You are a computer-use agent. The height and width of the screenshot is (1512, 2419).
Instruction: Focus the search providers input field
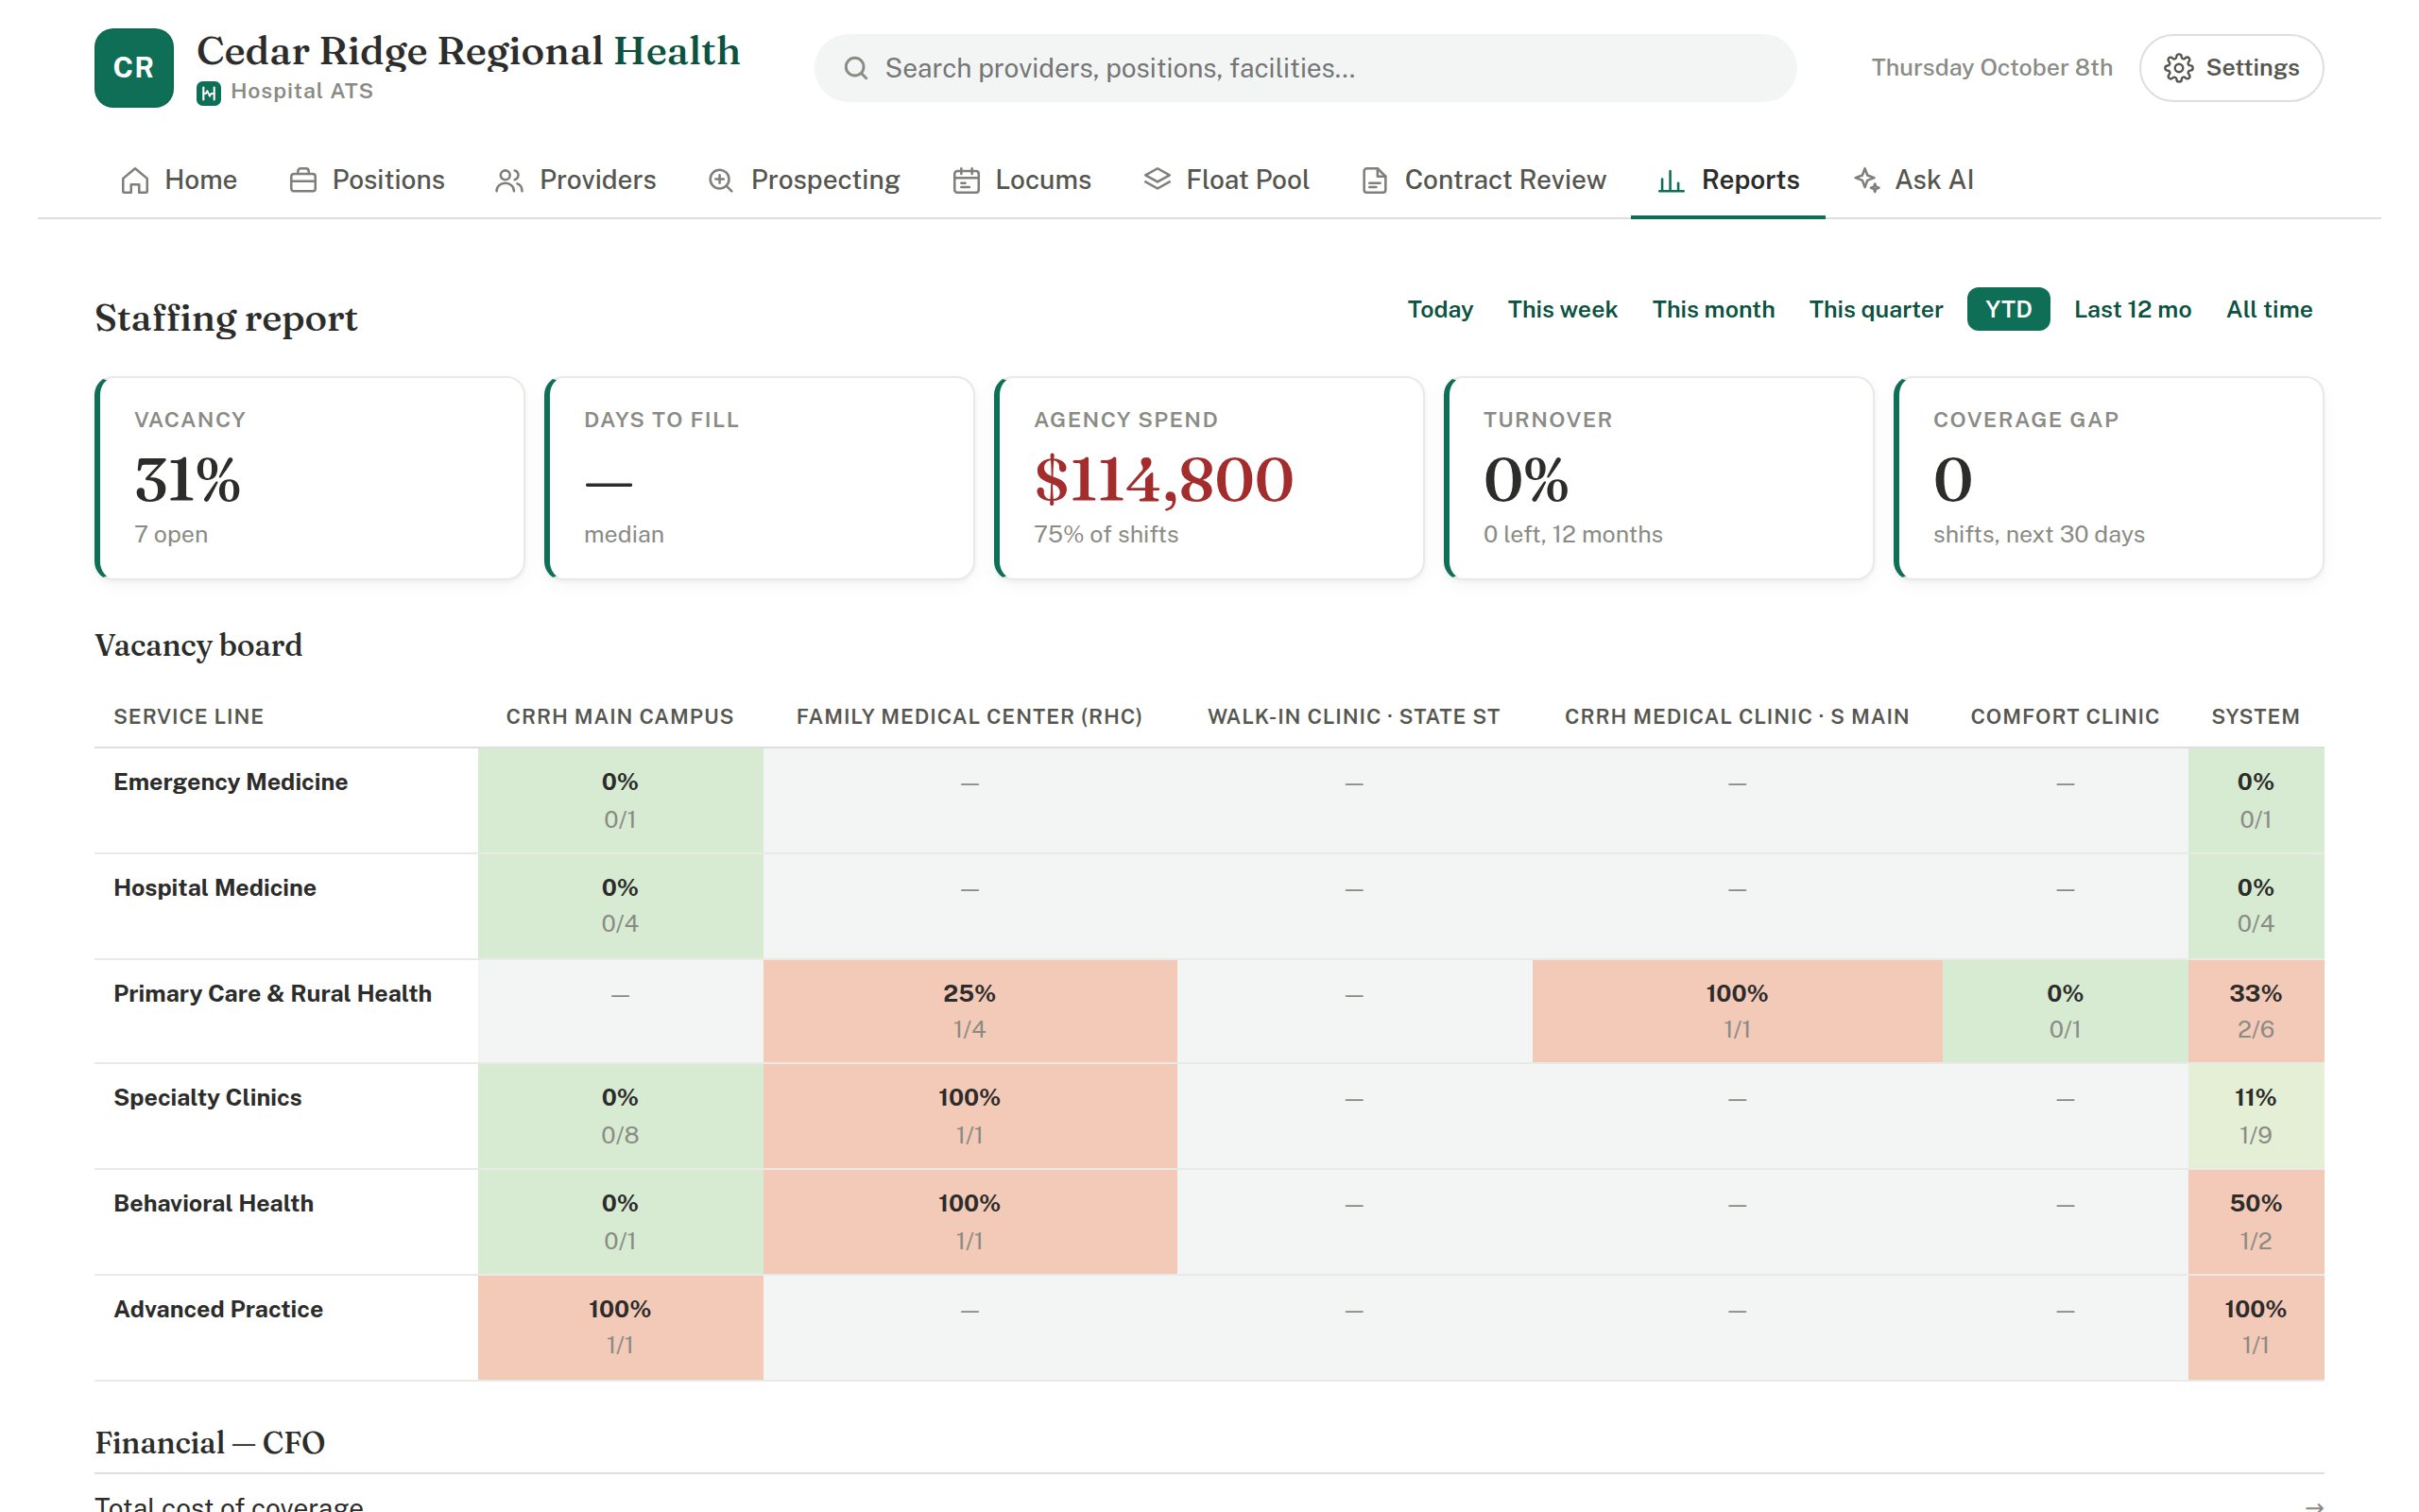point(1306,68)
